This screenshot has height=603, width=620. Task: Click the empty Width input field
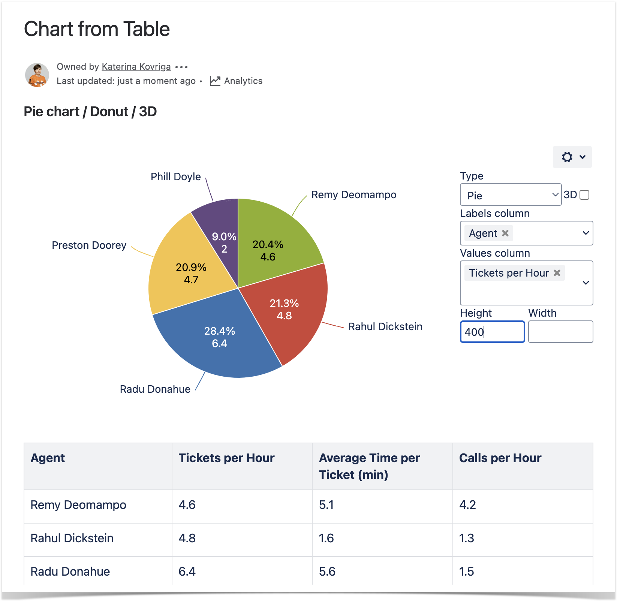560,332
